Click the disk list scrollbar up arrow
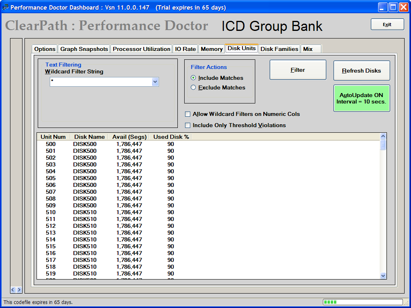This screenshot has height=308, width=411. point(383,136)
